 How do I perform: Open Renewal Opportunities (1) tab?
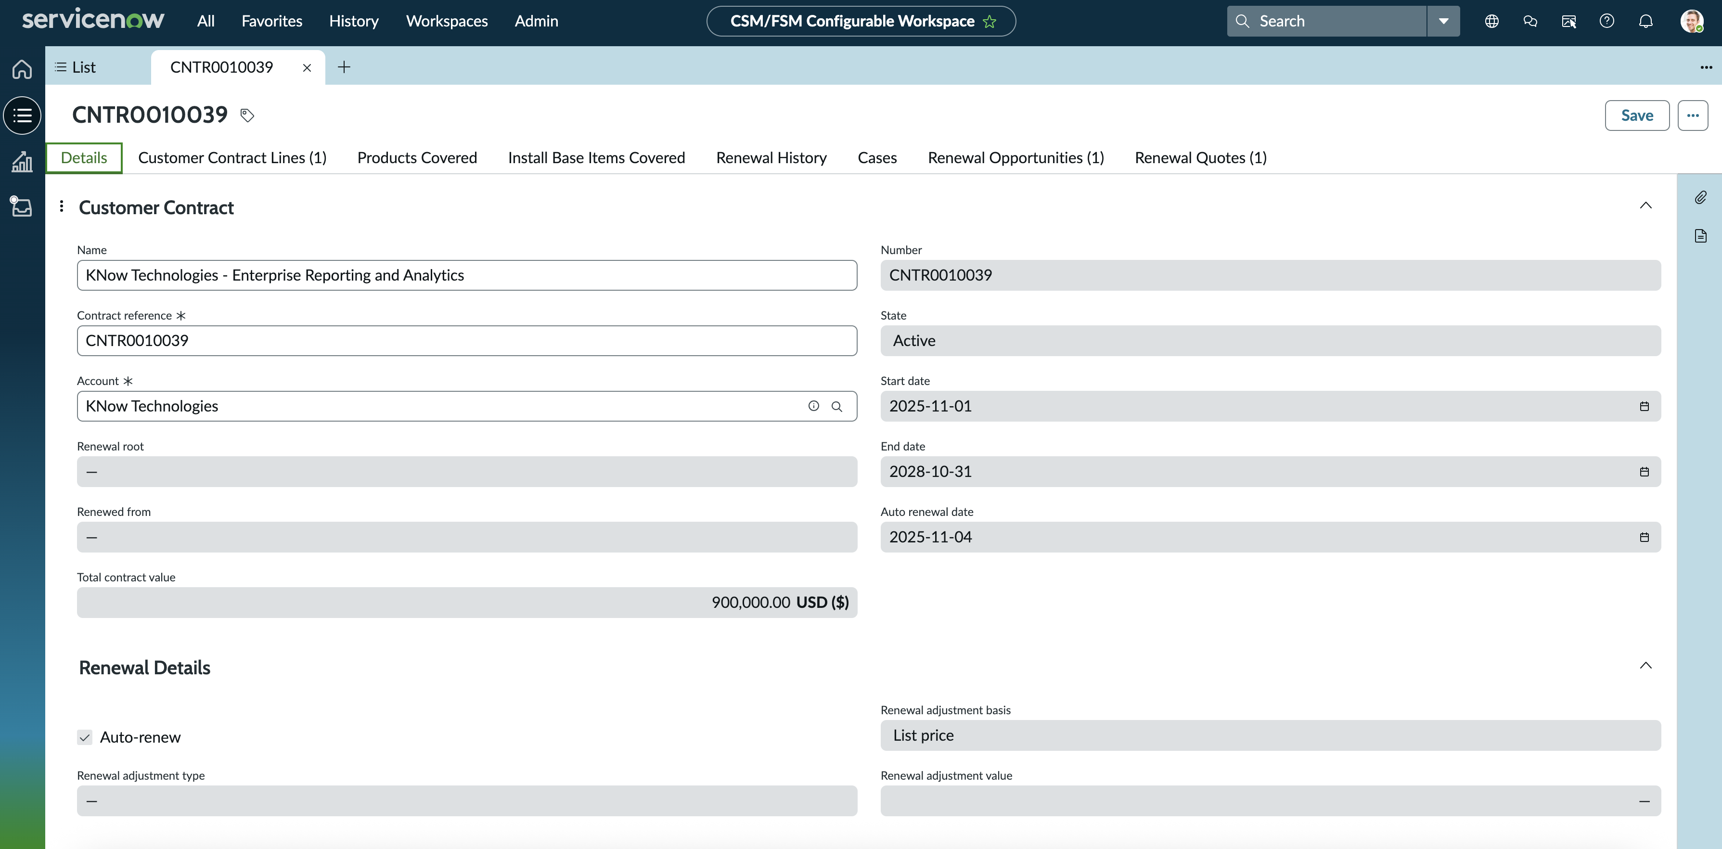1015,158
